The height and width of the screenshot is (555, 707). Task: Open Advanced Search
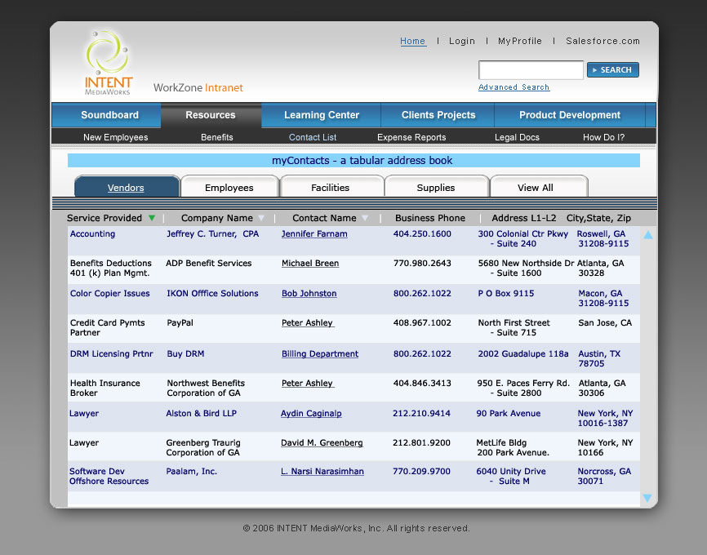514,87
